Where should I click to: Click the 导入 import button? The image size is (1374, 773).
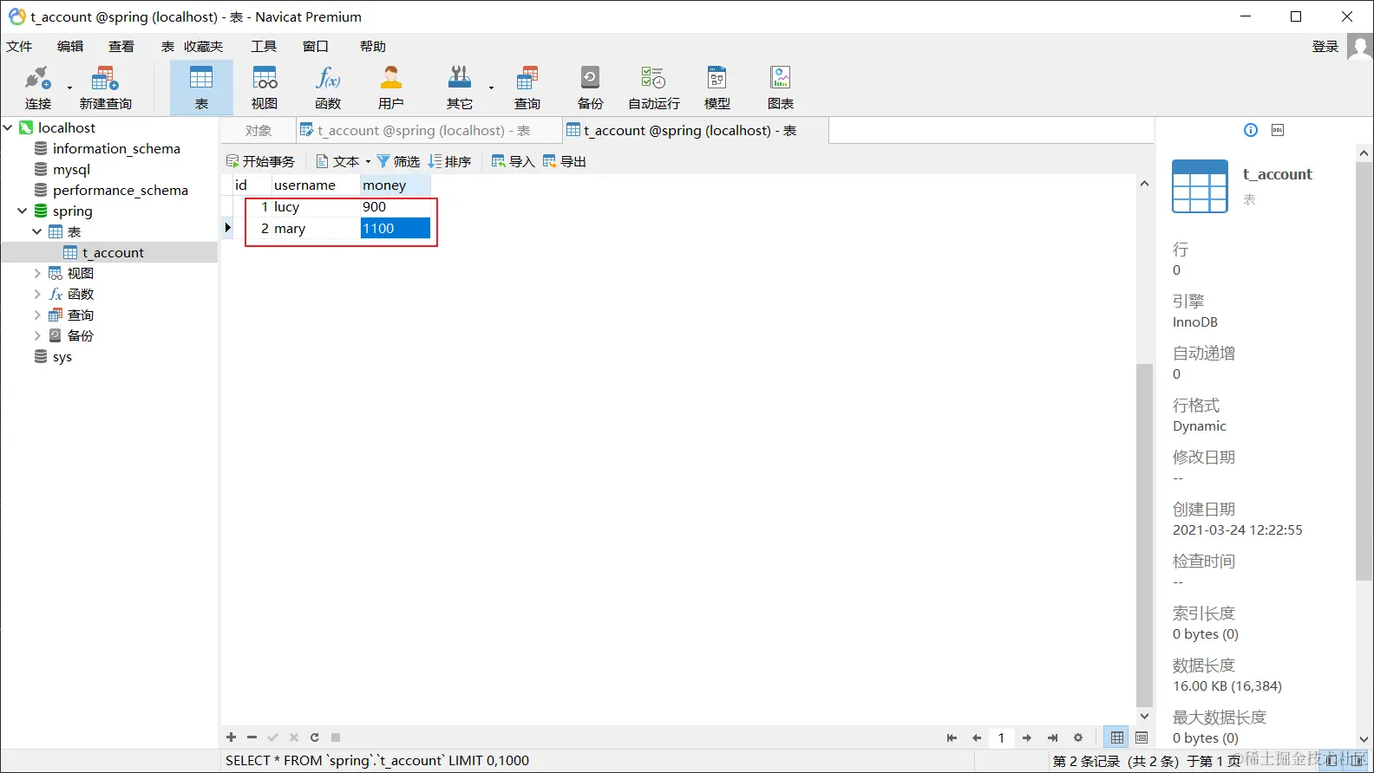513,161
